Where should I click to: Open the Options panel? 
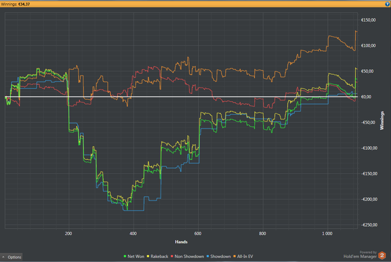click(12, 257)
